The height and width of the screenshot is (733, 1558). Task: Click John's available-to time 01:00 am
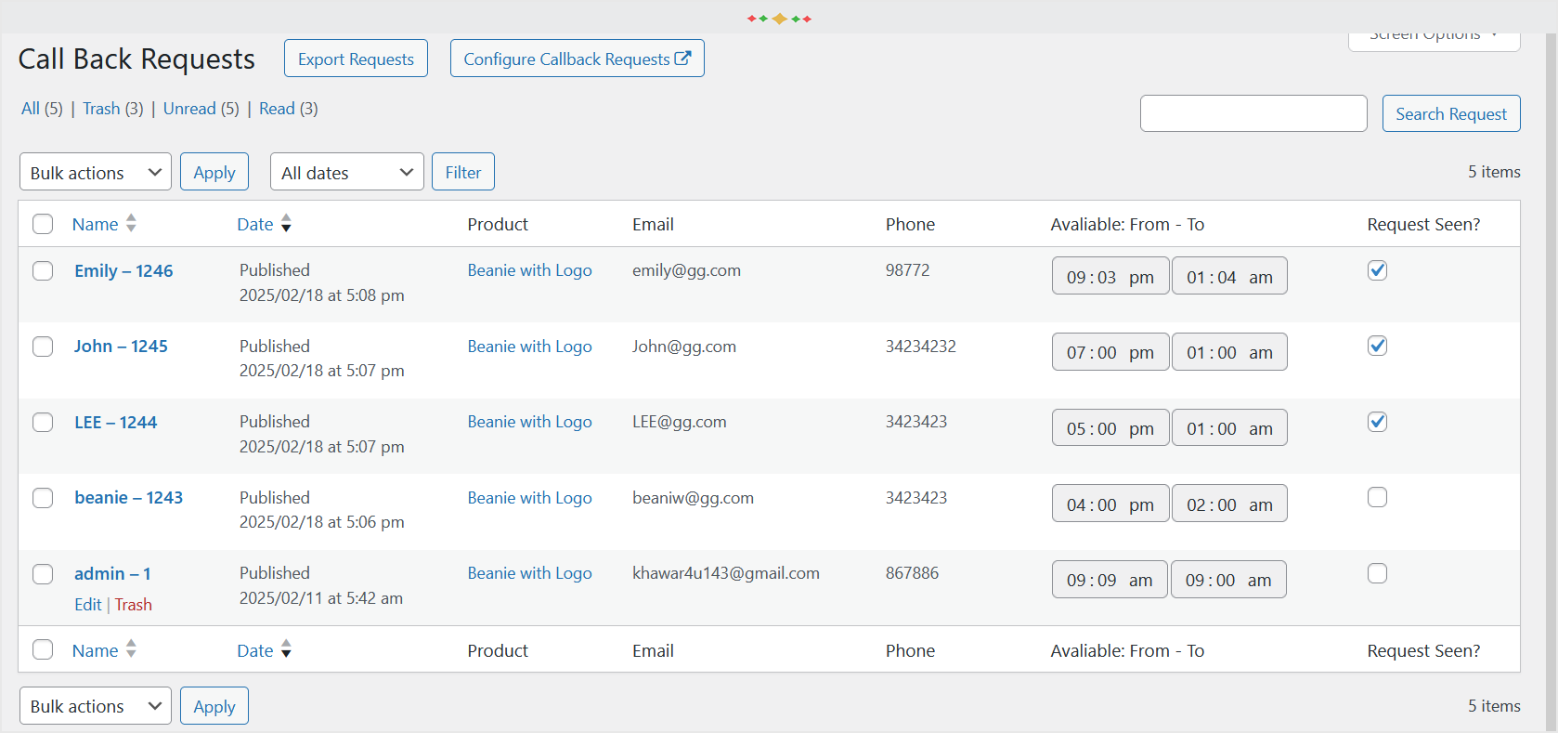pos(1229,352)
